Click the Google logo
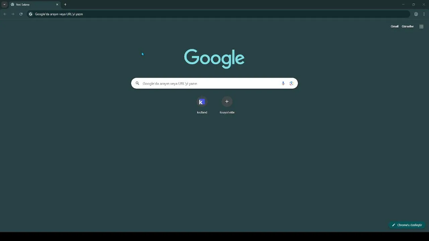The width and height of the screenshot is (429, 241). [x=214, y=59]
